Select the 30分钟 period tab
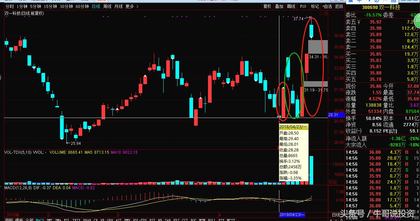The width and height of the screenshot is (420, 221). pyautogui.click(x=66, y=7)
